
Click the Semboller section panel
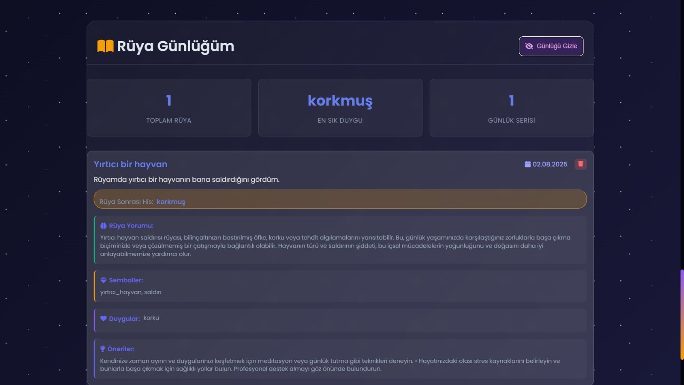point(340,287)
